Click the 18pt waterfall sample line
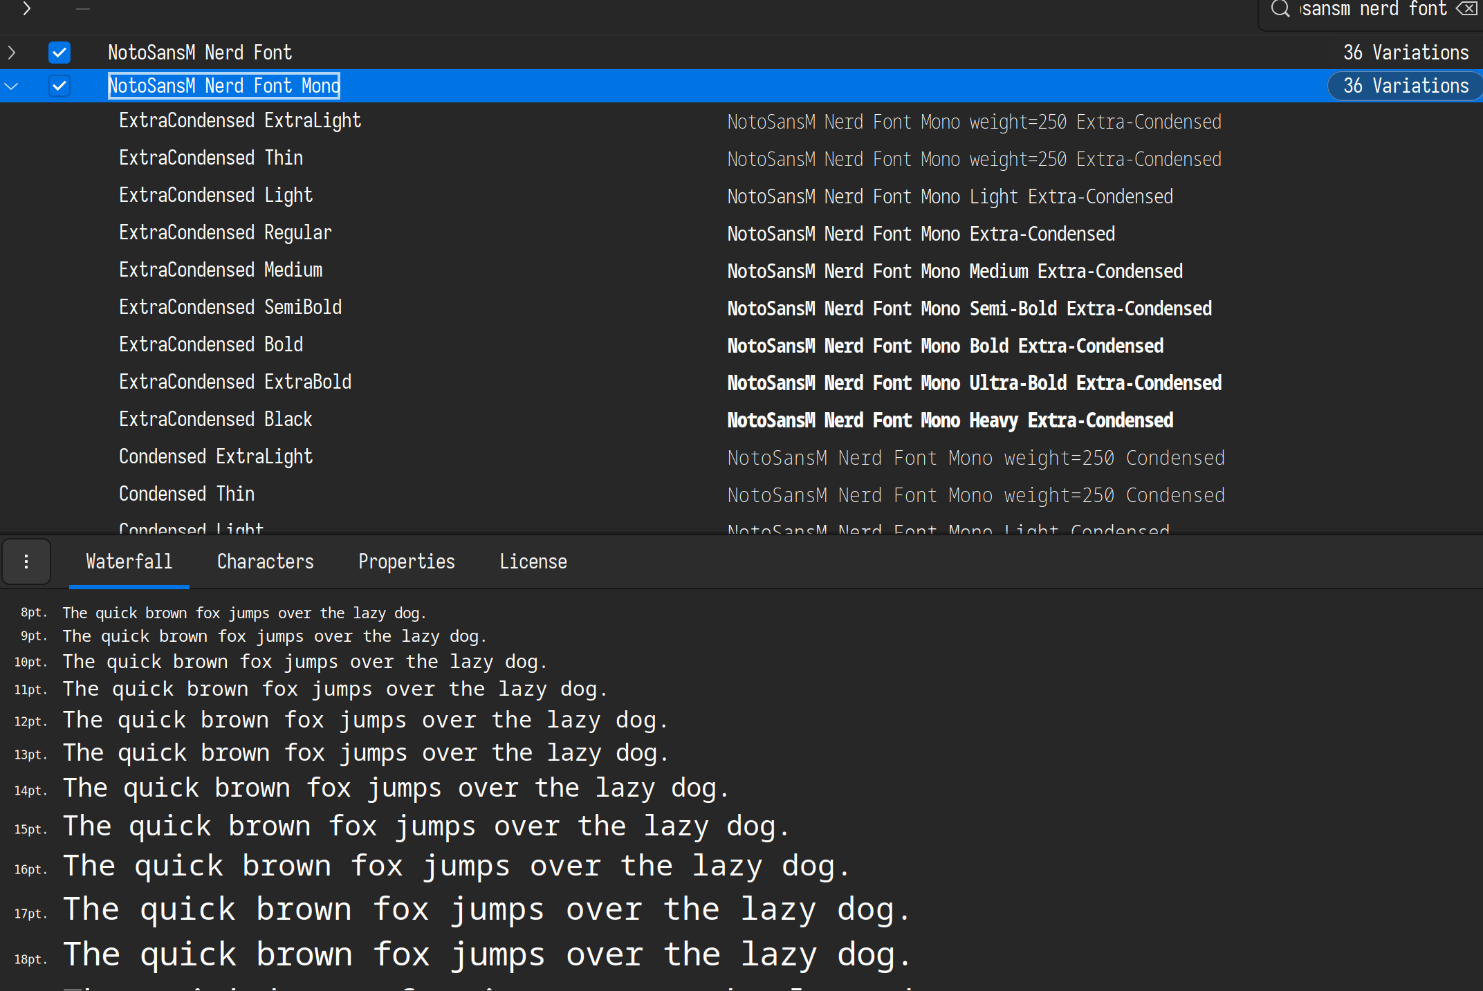The image size is (1483, 991). (487, 954)
